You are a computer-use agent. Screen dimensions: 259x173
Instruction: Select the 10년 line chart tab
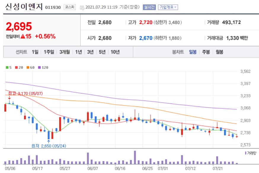pos(115,52)
